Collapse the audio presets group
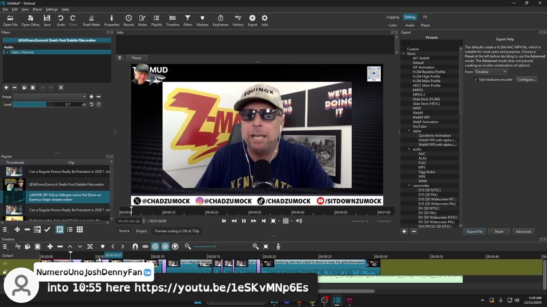547x307 pixels. coord(409,149)
